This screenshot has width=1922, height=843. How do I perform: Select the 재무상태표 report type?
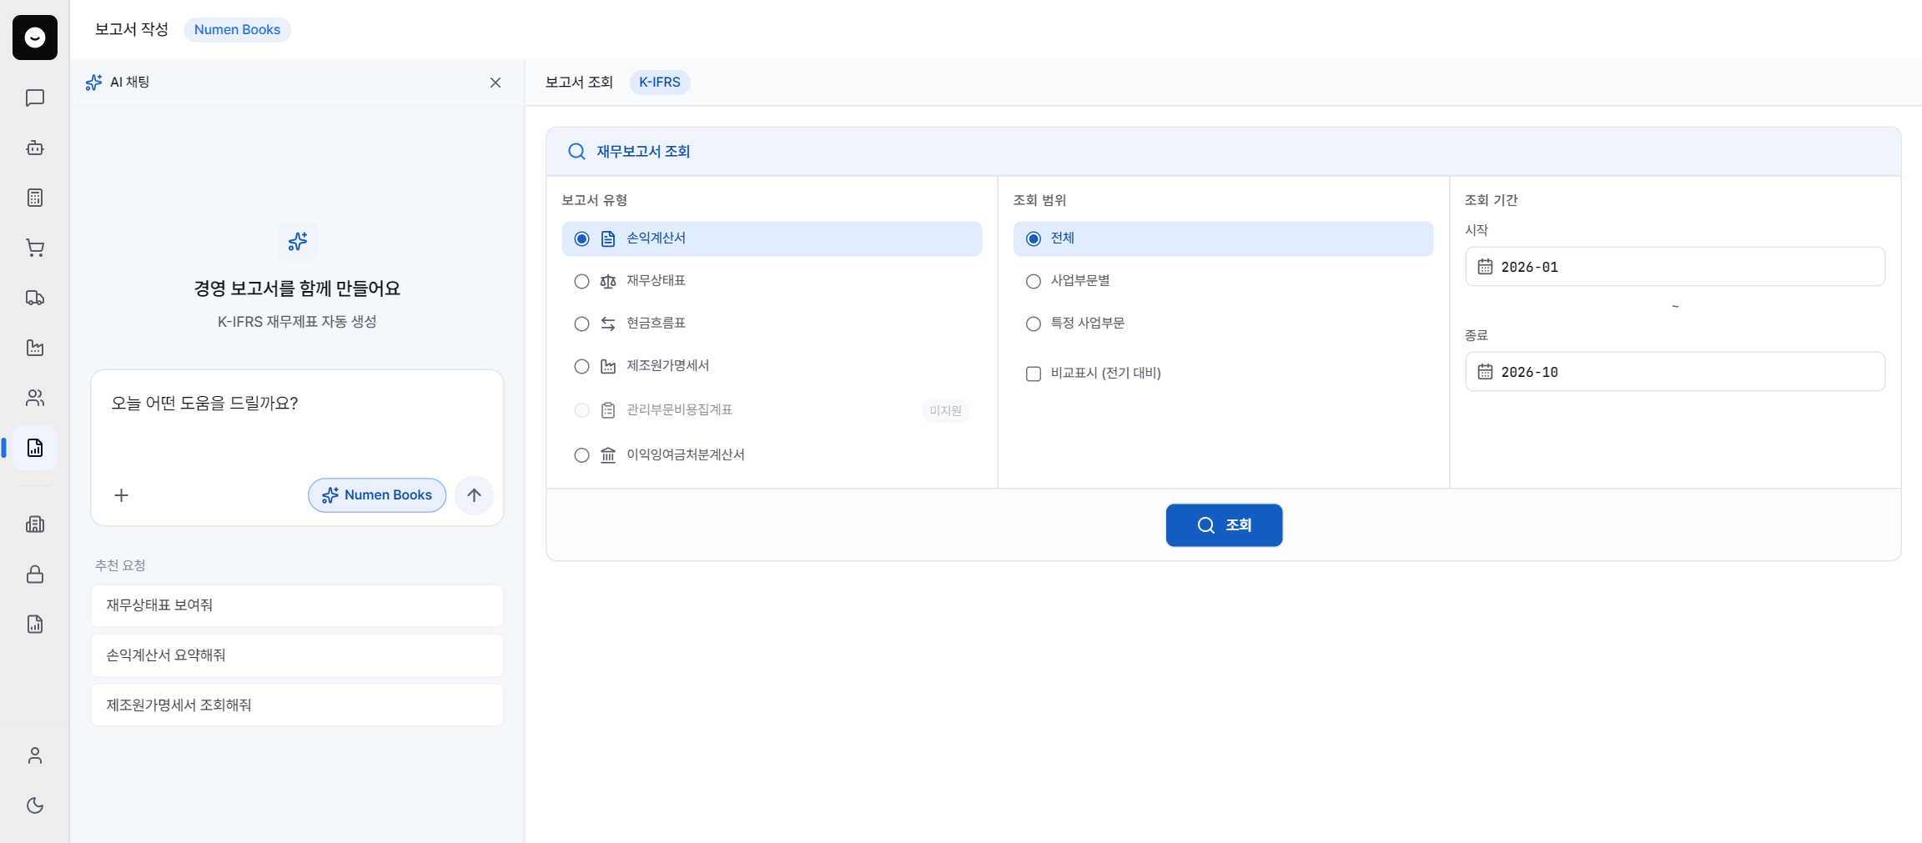(x=772, y=281)
